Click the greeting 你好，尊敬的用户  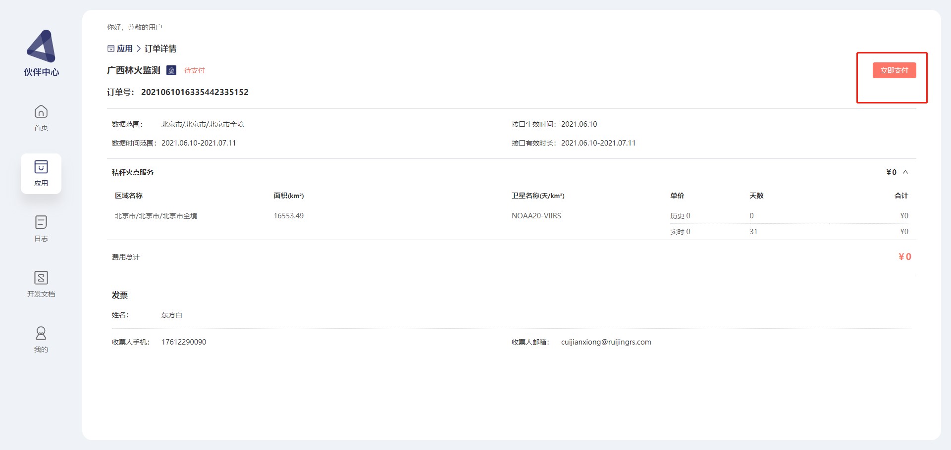[x=135, y=27]
